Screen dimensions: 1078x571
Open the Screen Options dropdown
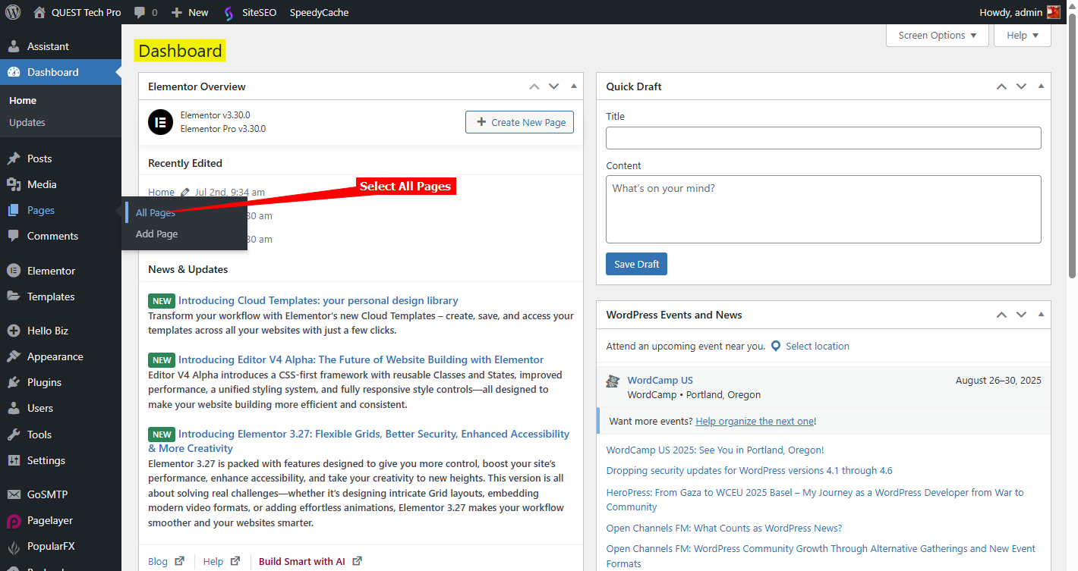[x=938, y=35]
